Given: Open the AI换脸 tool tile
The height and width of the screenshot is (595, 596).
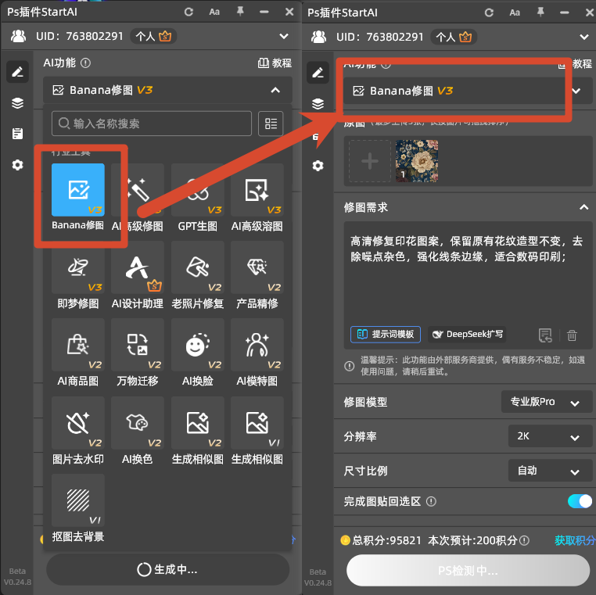Looking at the screenshot, I should (197, 345).
